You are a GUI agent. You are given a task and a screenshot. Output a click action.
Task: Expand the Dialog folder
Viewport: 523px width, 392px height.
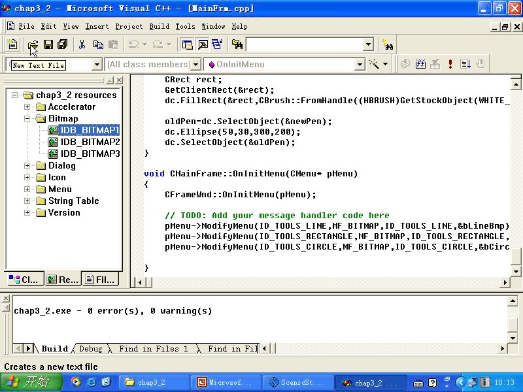pyautogui.click(x=27, y=166)
